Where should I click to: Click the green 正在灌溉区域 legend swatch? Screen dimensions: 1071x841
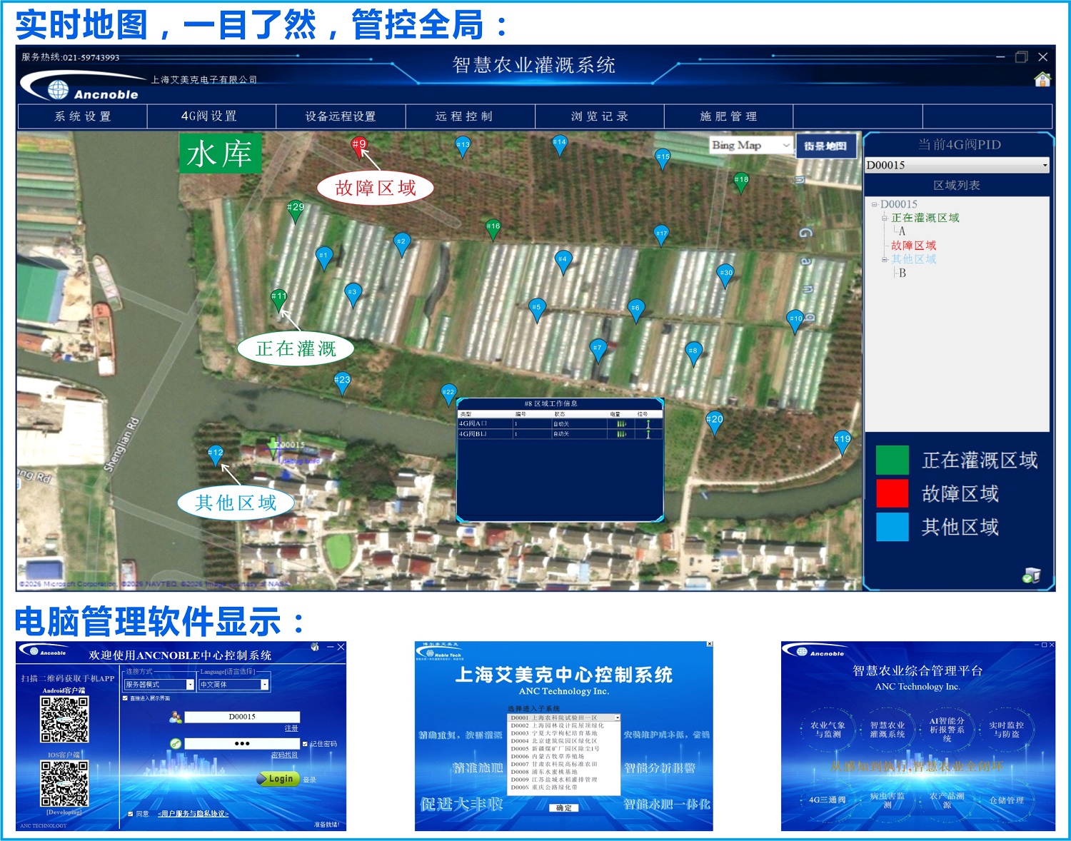point(892,460)
